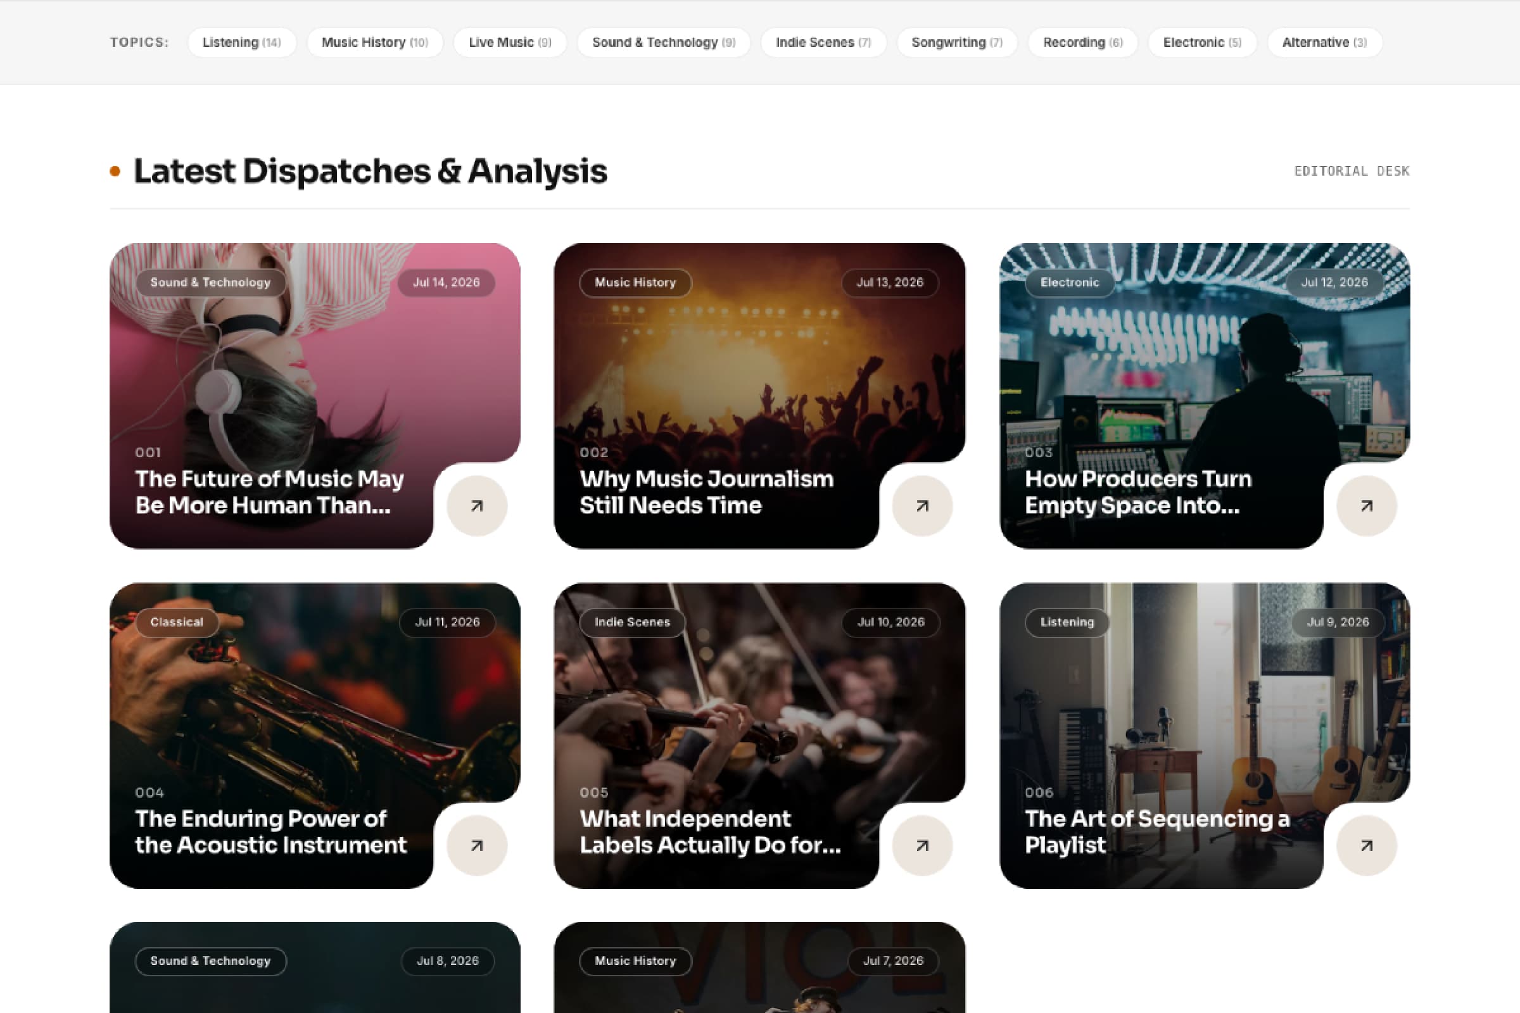Open The Enduring Power of the Acoustic Instrument
Image resolution: width=1520 pixels, height=1013 pixels.
click(271, 832)
